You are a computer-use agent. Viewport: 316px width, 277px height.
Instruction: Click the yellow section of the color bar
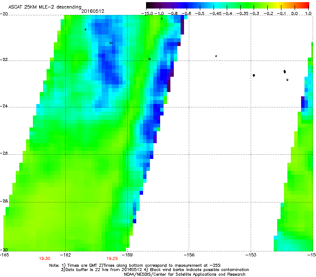[278, 5]
